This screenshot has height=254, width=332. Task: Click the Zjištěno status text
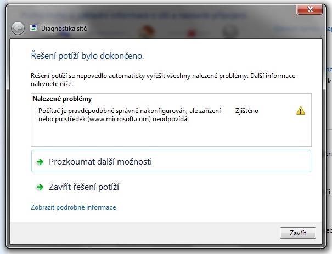[x=247, y=111]
